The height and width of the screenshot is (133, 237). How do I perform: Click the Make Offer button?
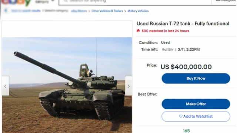coord(196,104)
